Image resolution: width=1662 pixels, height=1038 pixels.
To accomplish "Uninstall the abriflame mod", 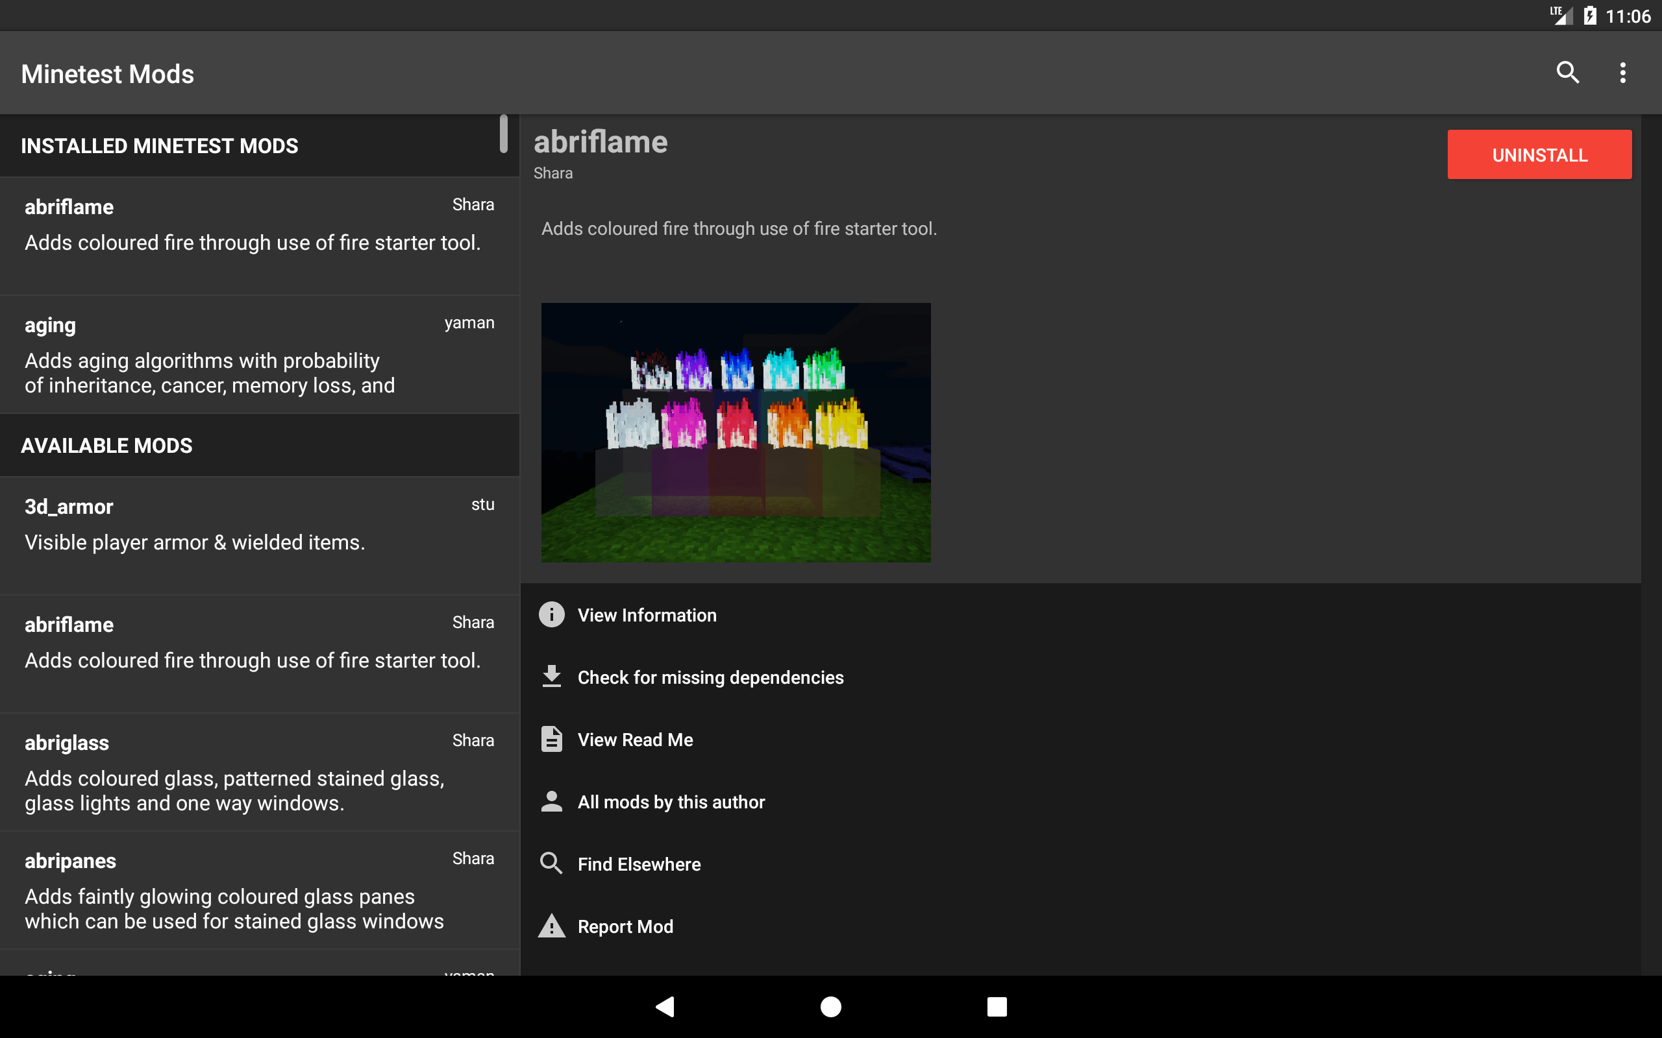I will [1539, 154].
